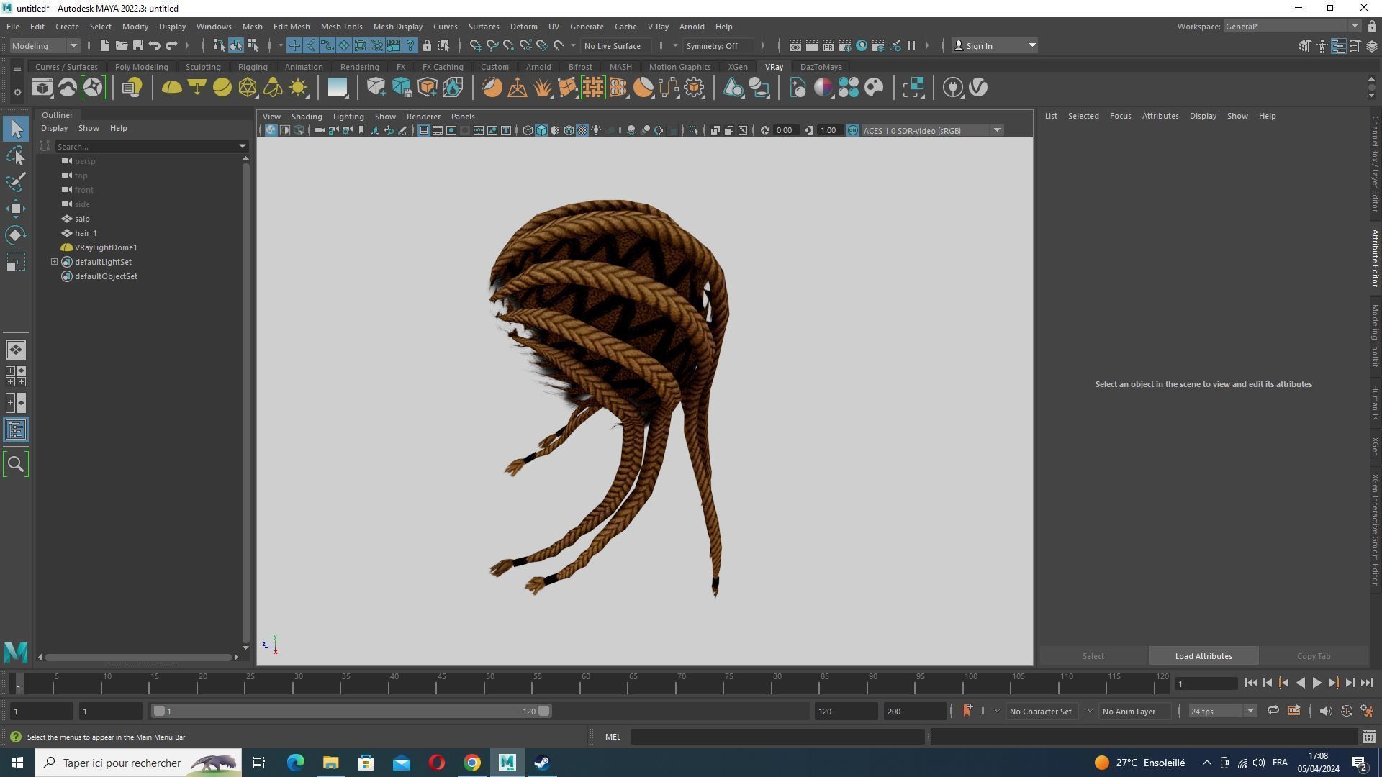
Task: Open ACES color transform dropdown
Action: tap(932, 130)
